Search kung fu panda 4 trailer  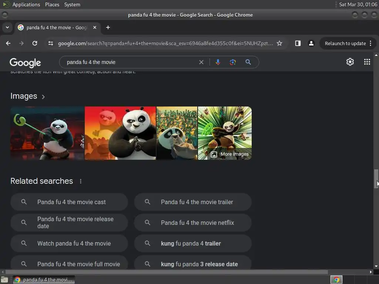pos(192,243)
